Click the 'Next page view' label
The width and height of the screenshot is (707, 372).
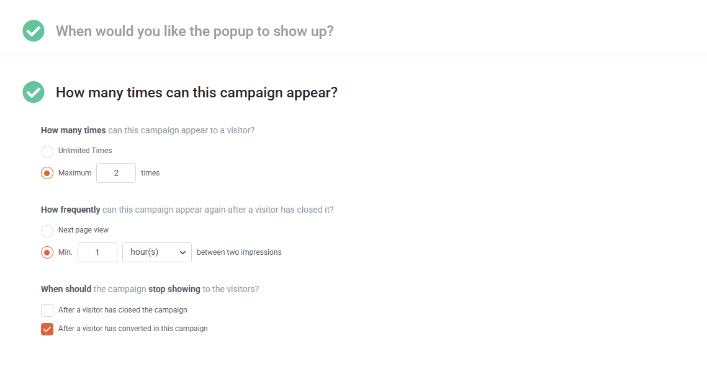pos(83,229)
